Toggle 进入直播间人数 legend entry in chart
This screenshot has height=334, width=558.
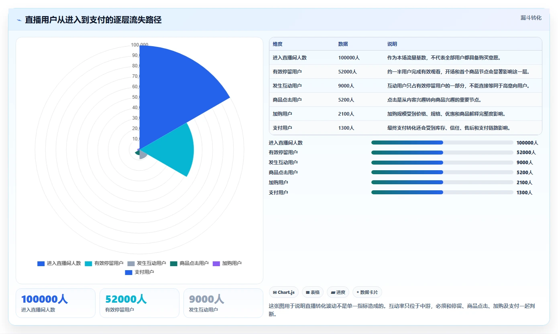tap(59, 263)
